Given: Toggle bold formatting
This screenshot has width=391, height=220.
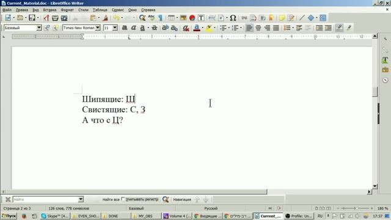Looking at the screenshot, I should pyautogui.click(x=125, y=28).
